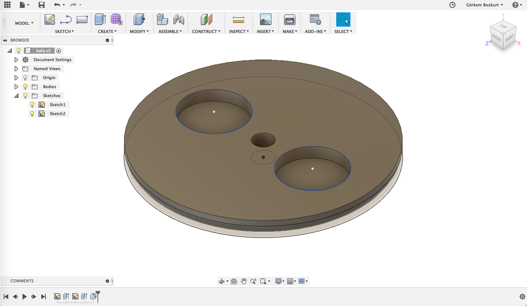Open the Create Form sculpt tool
The height and width of the screenshot is (306, 527).
[x=117, y=19]
